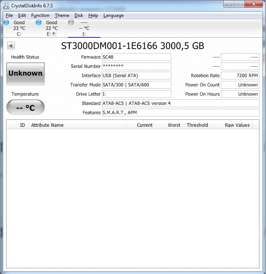Click the Threshold column header

pos(196,125)
